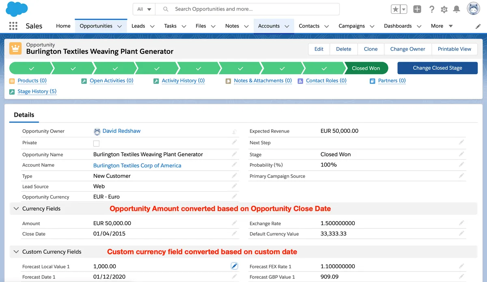Open the Setup gear icon
Screen dimensions: 487x282
point(444,9)
